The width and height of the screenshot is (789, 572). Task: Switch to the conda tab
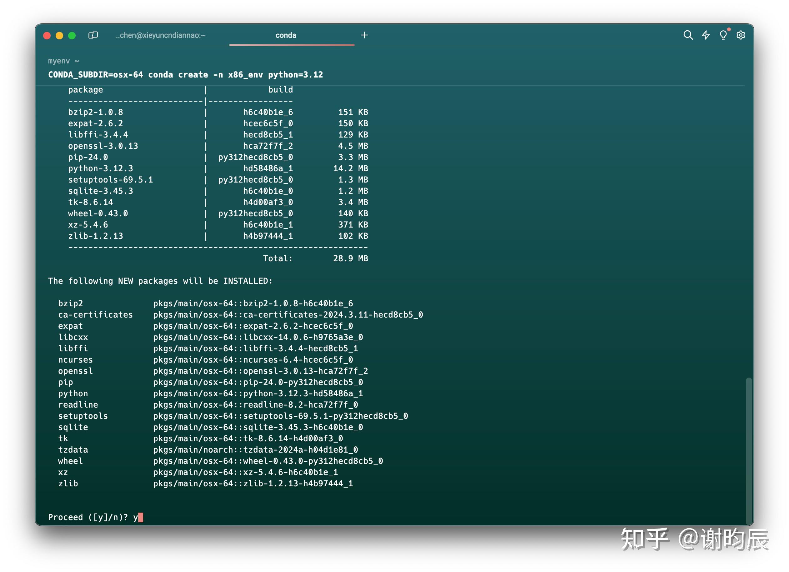pyautogui.click(x=285, y=35)
